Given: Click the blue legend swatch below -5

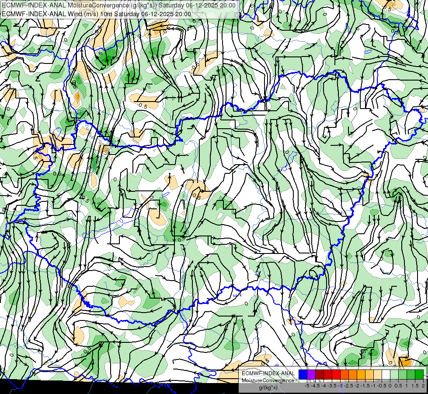Looking at the screenshot, I should [303, 374].
